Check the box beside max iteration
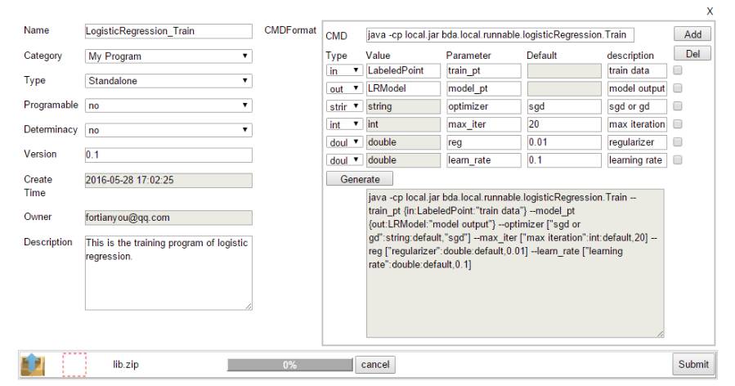This screenshot has height=386, width=735. click(677, 124)
